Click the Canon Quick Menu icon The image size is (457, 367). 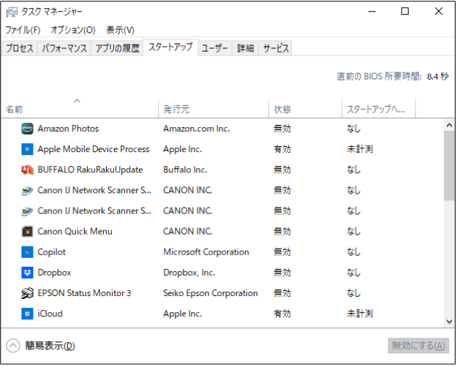(x=27, y=232)
